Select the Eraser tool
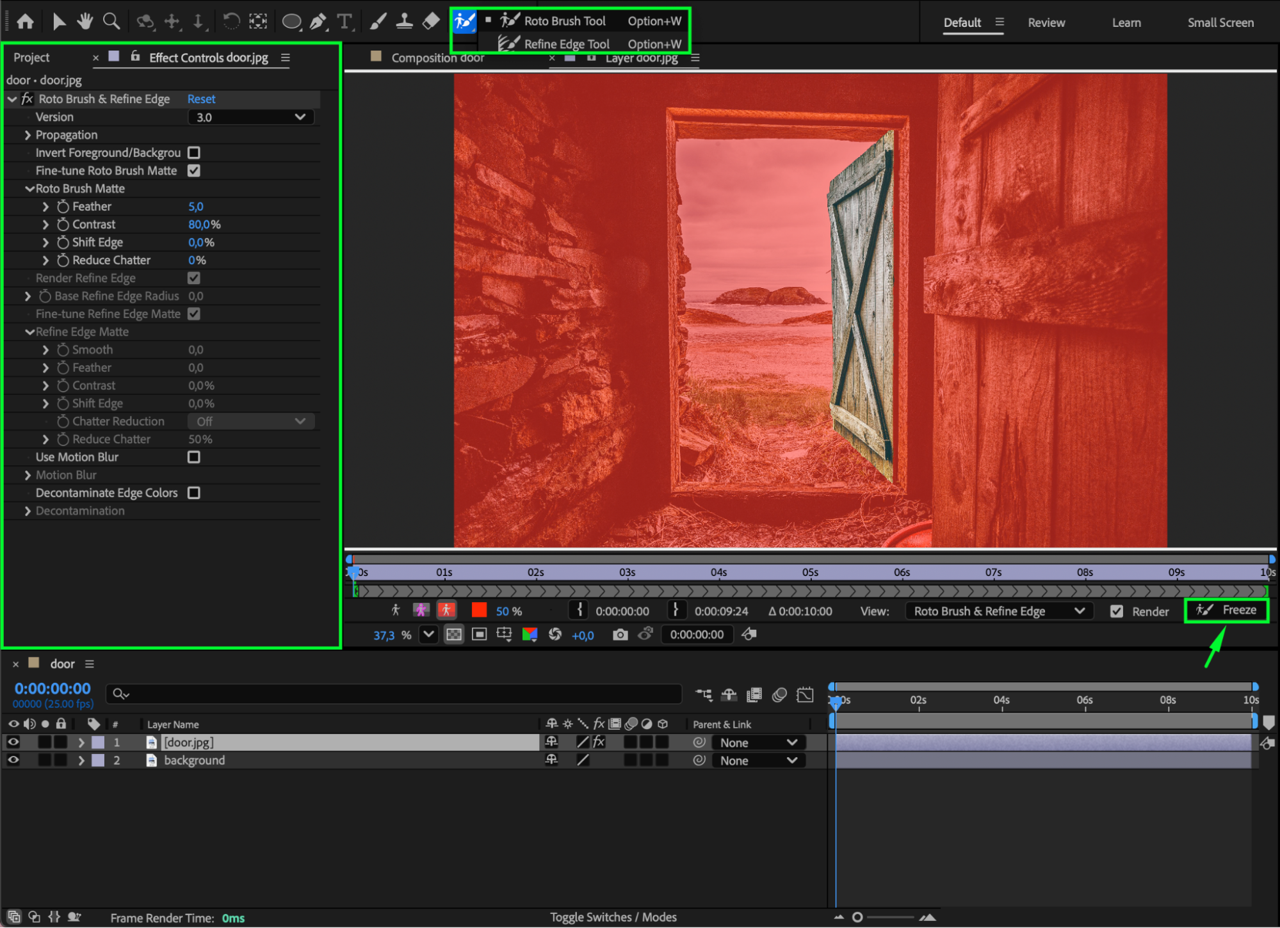This screenshot has height=928, width=1280. pyautogui.click(x=431, y=21)
